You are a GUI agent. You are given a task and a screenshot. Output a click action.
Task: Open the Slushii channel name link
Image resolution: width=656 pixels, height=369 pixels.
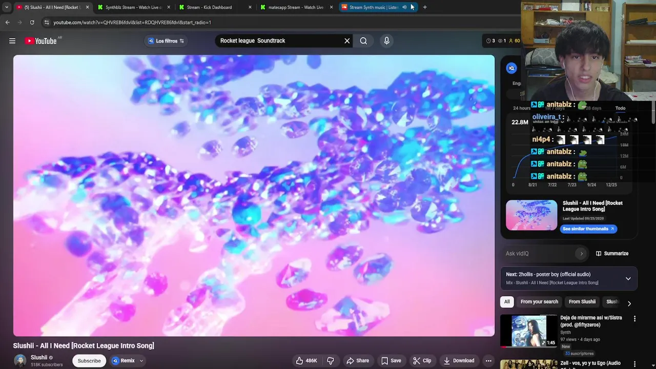point(39,358)
